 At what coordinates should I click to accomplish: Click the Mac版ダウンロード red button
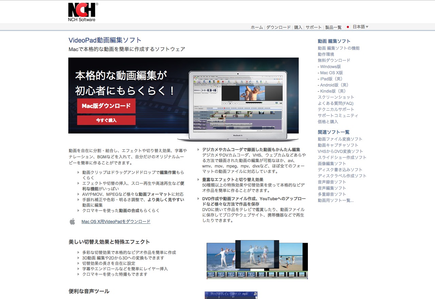[106, 106]
